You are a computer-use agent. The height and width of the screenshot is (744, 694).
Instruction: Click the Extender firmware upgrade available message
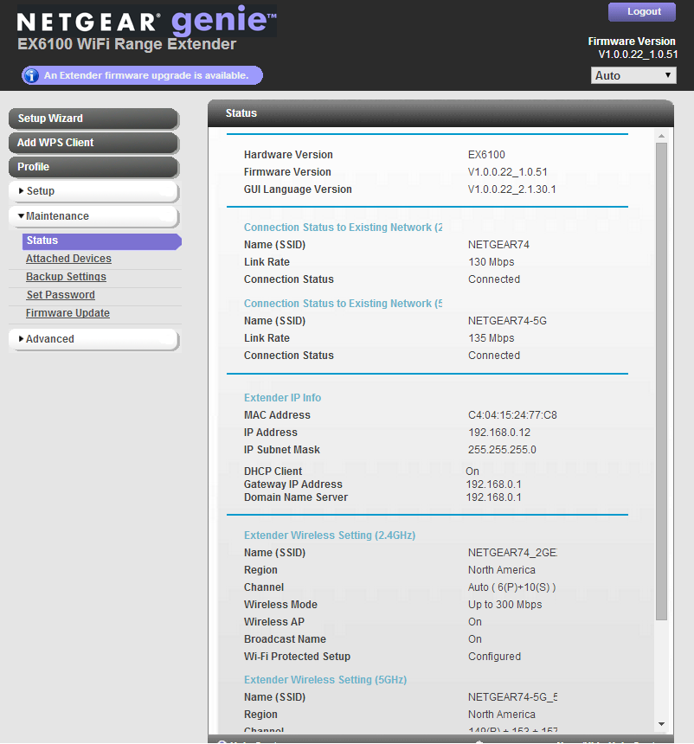coord(146,75)
